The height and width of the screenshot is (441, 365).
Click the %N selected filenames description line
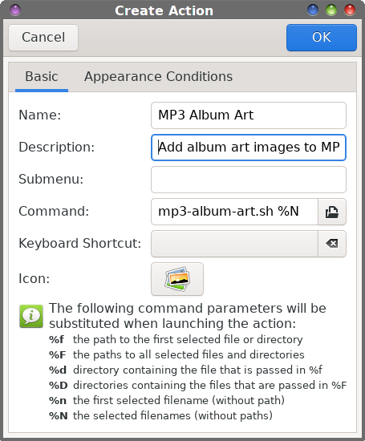(x=160, y=415)
